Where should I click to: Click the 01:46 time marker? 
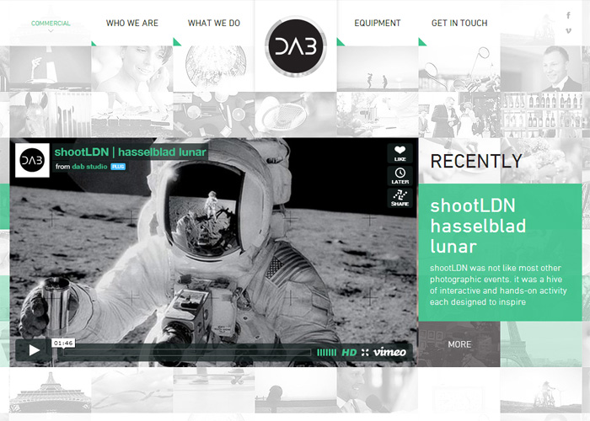(63, 343)
